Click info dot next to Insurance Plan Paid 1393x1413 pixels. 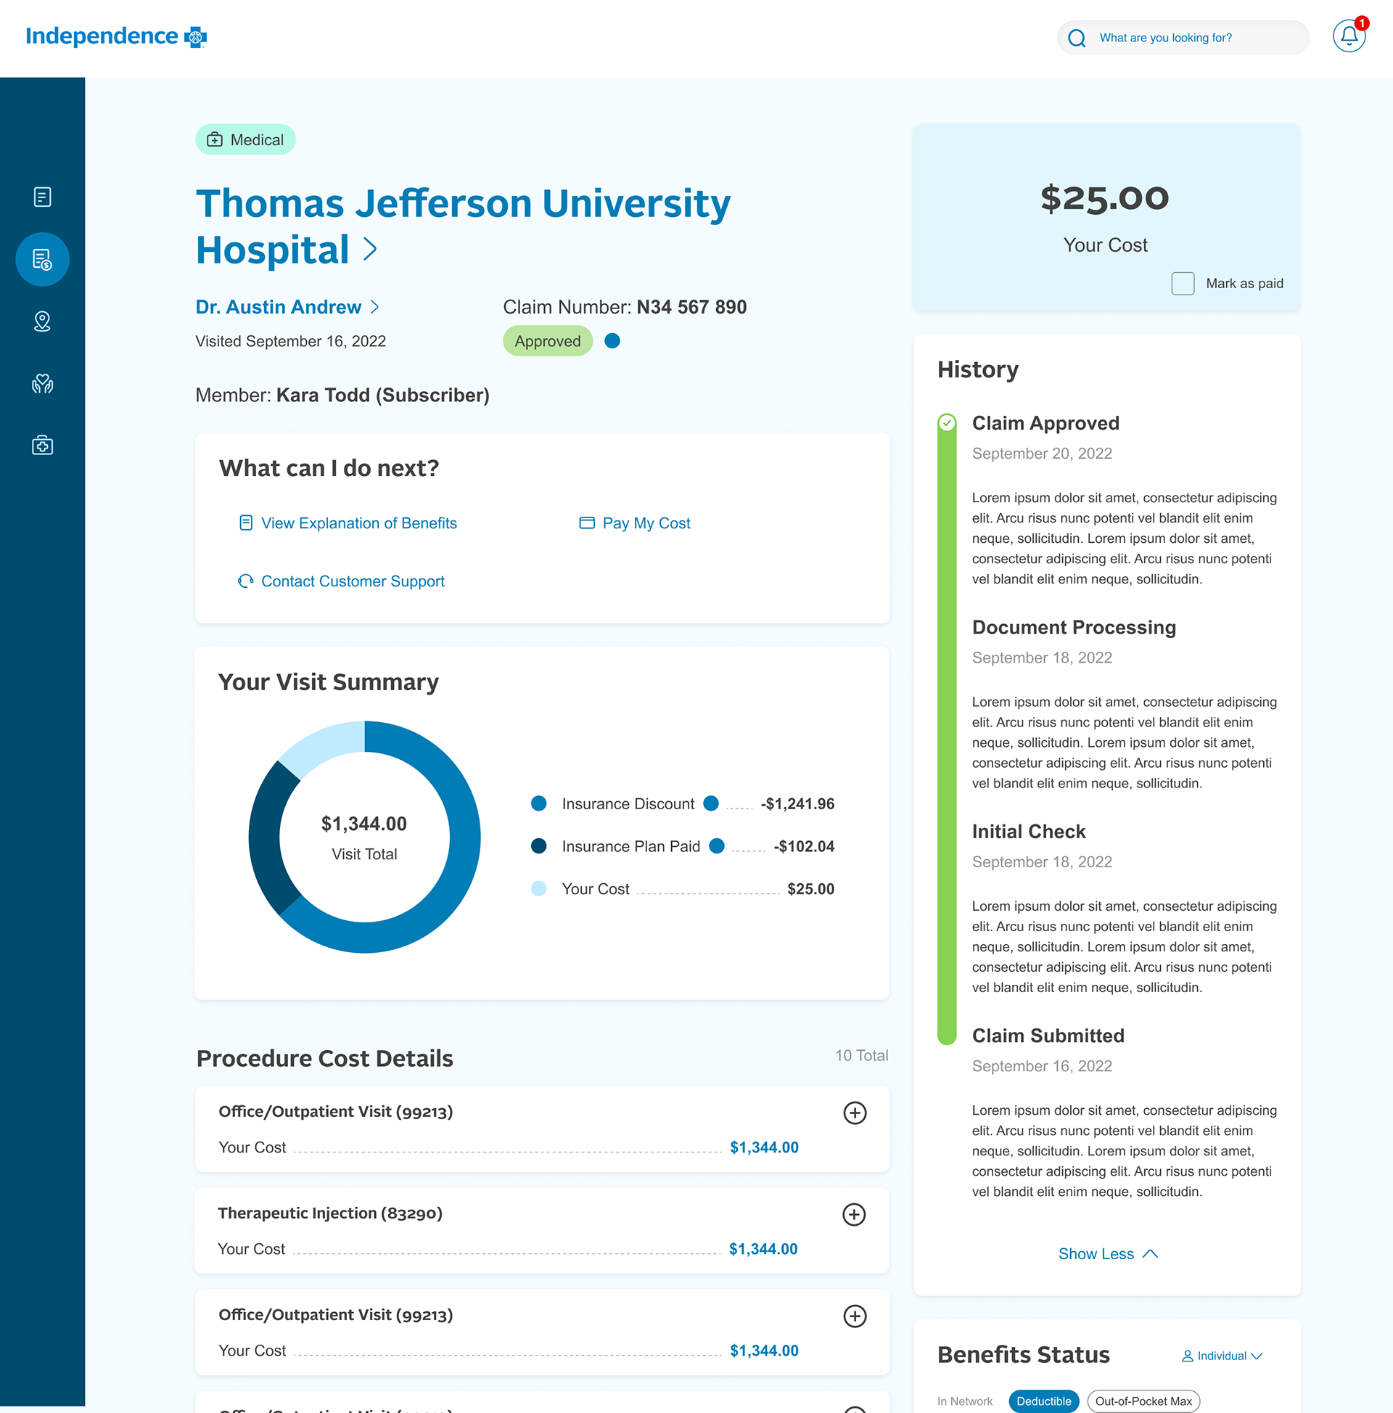coord(717,845)
